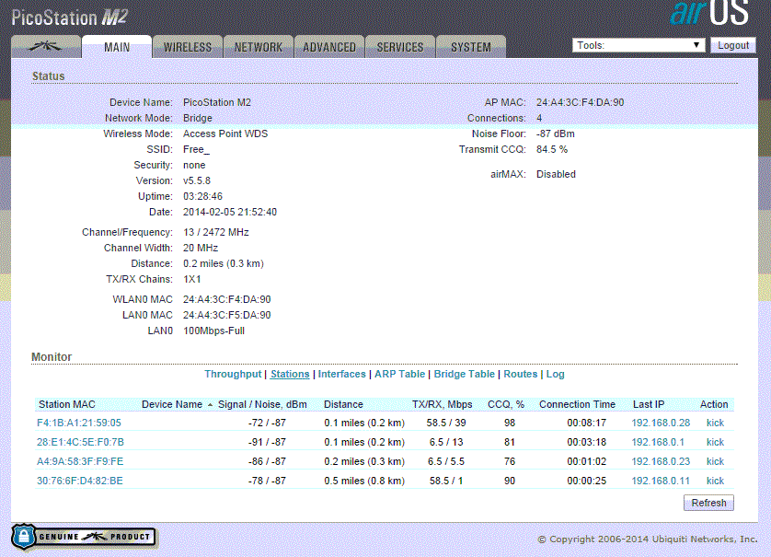Sort stations by Device Name arrow
This screenshot has width=771, height=557.
[x=210, y=405]
